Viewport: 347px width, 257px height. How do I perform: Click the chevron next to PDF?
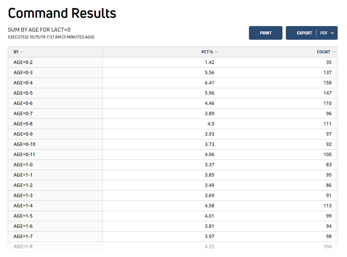[x=332, y=33]
